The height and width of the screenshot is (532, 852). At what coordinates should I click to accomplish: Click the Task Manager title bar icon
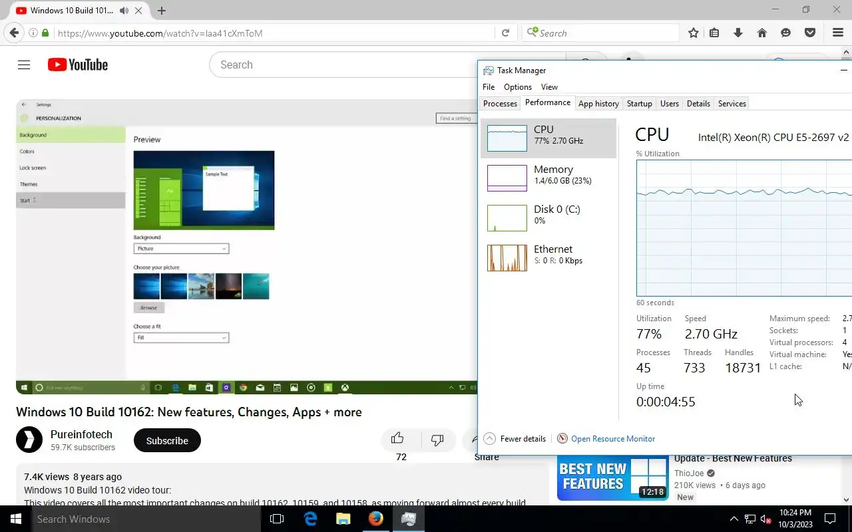click(489, 70)
